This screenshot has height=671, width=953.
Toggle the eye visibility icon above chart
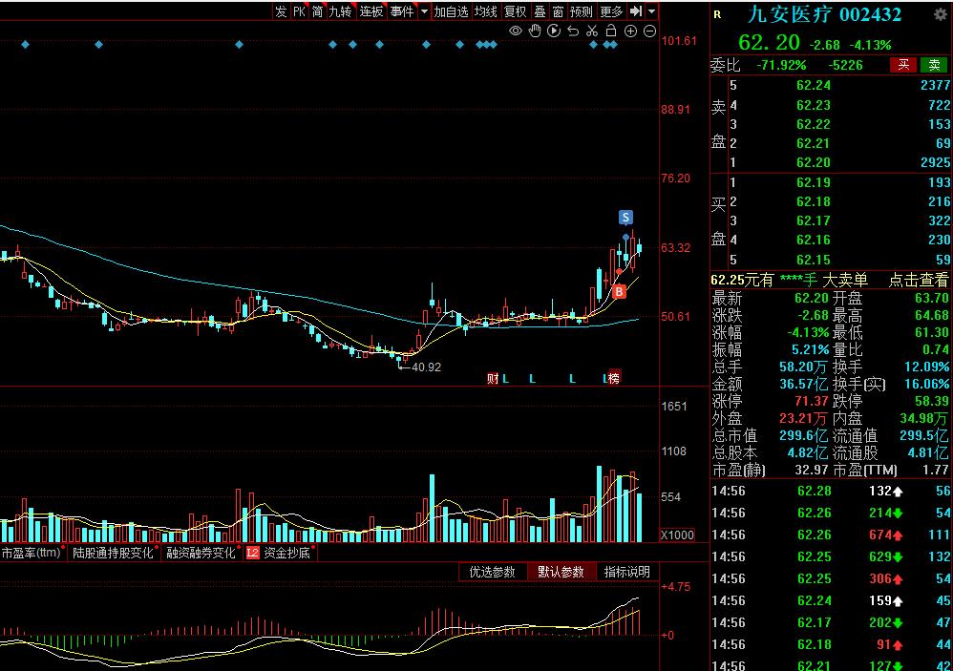click(x=516, y=31)
